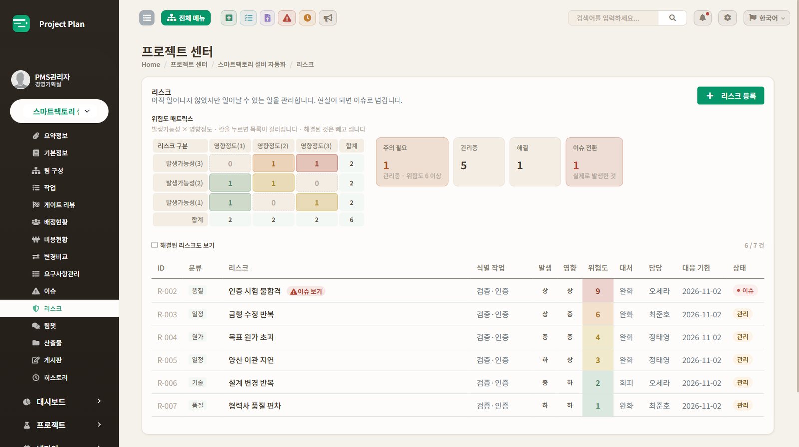
Task: Select the 주의 필요 summary card
Action: coord(412,162)
